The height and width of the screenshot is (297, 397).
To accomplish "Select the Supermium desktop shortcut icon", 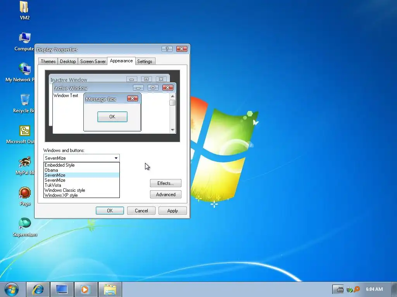I will (x=25, y=224).
